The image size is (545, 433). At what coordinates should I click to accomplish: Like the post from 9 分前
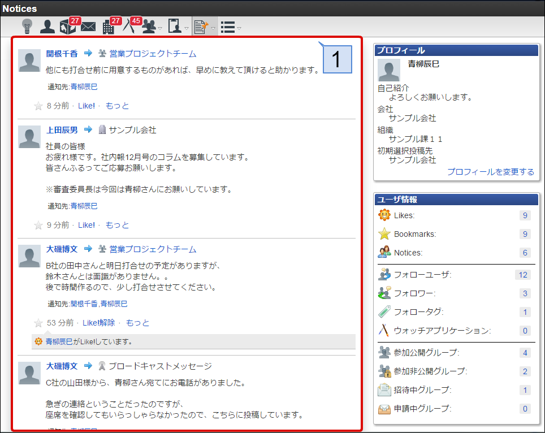86,225
